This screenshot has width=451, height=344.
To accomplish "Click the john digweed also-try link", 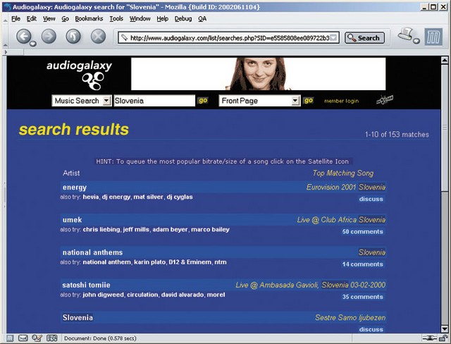I will [104, 295].
